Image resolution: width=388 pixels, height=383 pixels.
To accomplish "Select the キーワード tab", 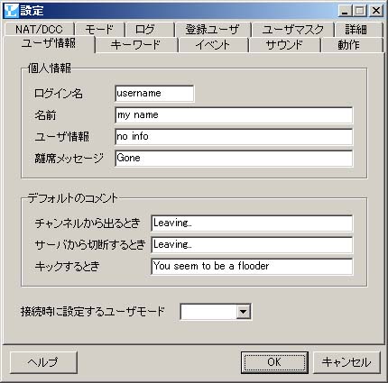I will 136,45.
